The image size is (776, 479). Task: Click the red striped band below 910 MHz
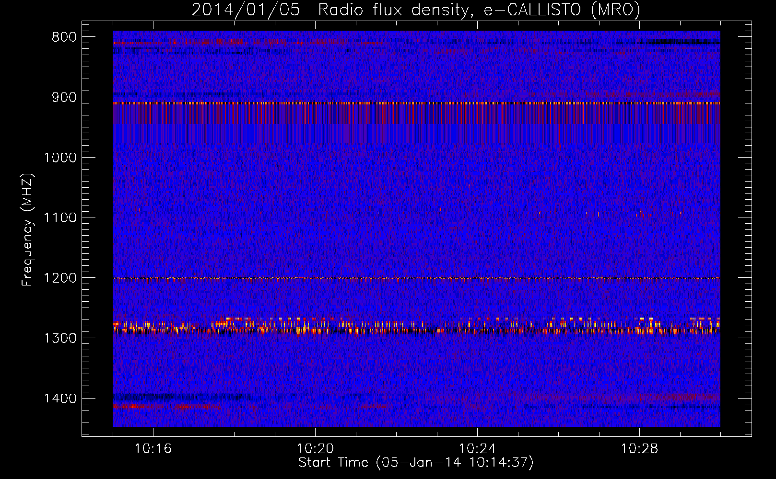(416, 114)
